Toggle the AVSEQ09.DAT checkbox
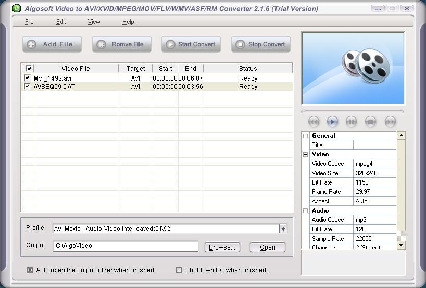 click(x=28, y=86)
